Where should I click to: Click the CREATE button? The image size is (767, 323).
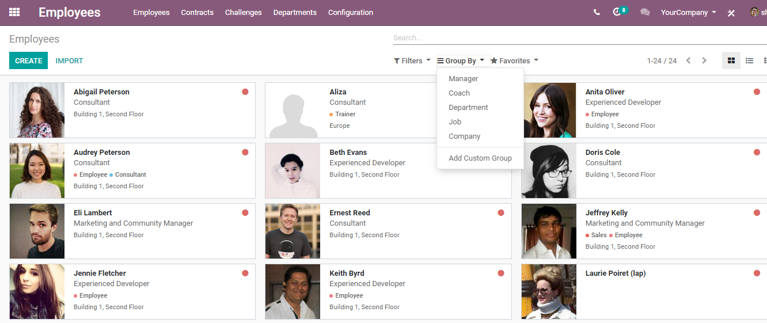[x=29, y=60]
